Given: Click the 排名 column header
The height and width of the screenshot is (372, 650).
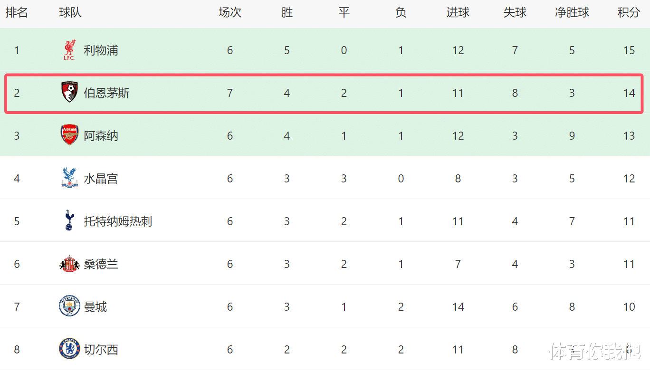Looking at the screenshot, I should tap(17, 13).
